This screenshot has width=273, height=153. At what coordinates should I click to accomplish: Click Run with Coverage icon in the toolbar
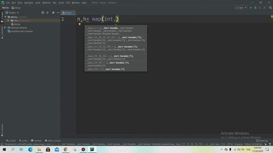[260, 8]
